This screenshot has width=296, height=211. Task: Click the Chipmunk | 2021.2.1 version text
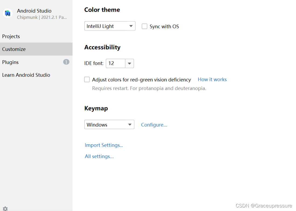42,17
